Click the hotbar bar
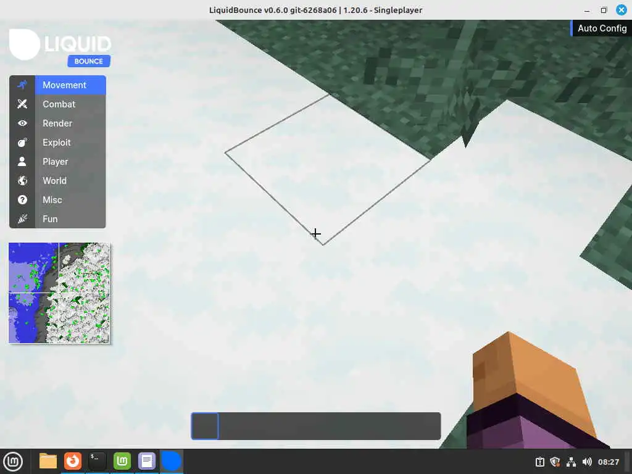Viewport: 632px width, 474px height. point(316,426)
